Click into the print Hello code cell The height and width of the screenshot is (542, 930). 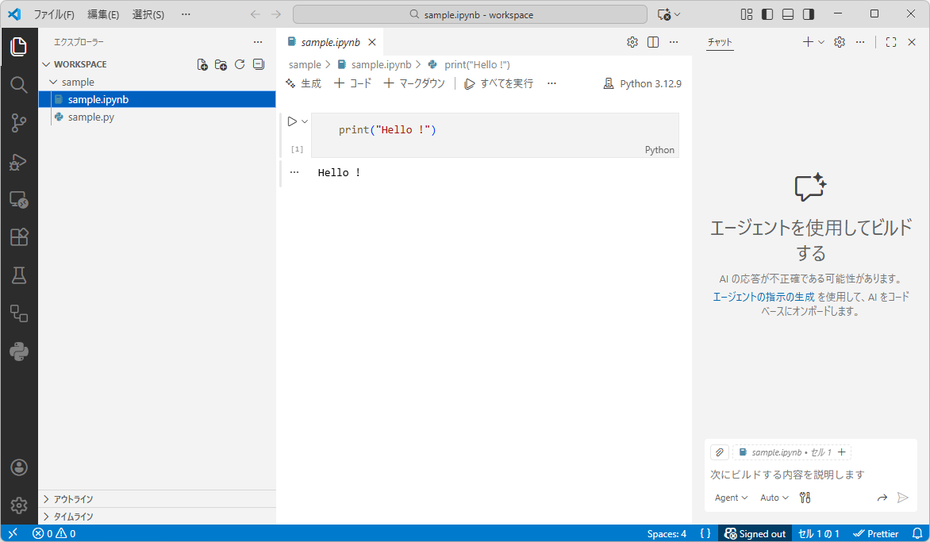click(494, 130)
